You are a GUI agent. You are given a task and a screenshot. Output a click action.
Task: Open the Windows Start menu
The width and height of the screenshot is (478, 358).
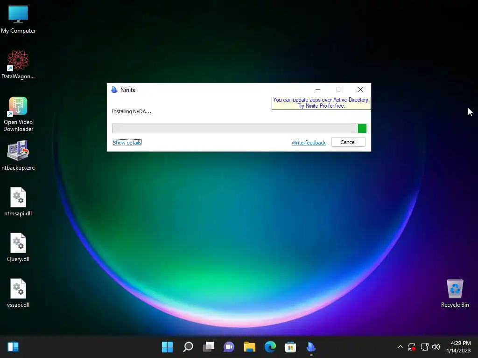pos(167,347)
